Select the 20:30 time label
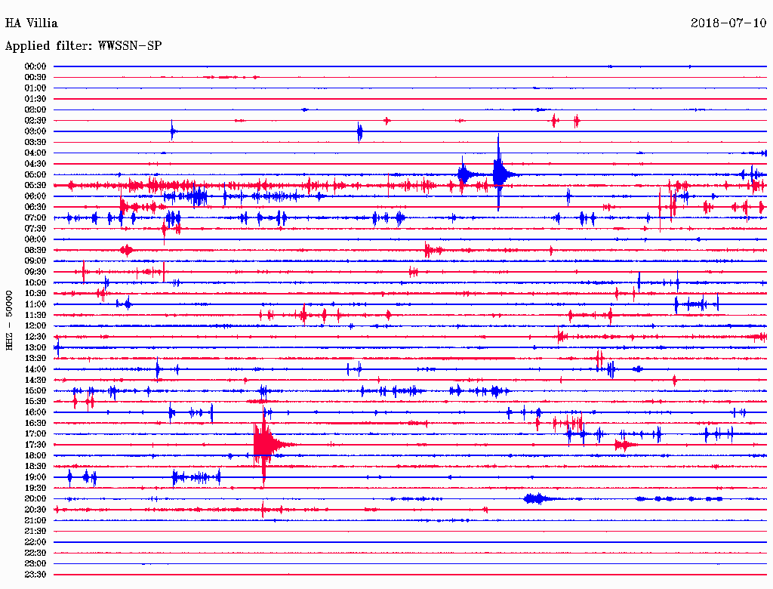The width and height of the screenshot is (773, 589). point(35,510)
